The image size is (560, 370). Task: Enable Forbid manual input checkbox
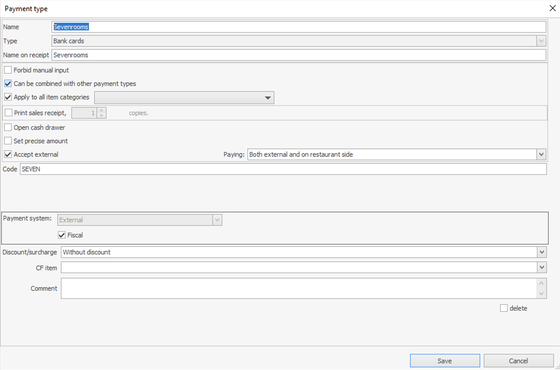tap(8, 70)
